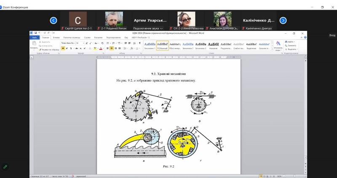Screen dimensions: 337x178
Task: Apply the Заголовок 2 style
Action: pos(188,46)
